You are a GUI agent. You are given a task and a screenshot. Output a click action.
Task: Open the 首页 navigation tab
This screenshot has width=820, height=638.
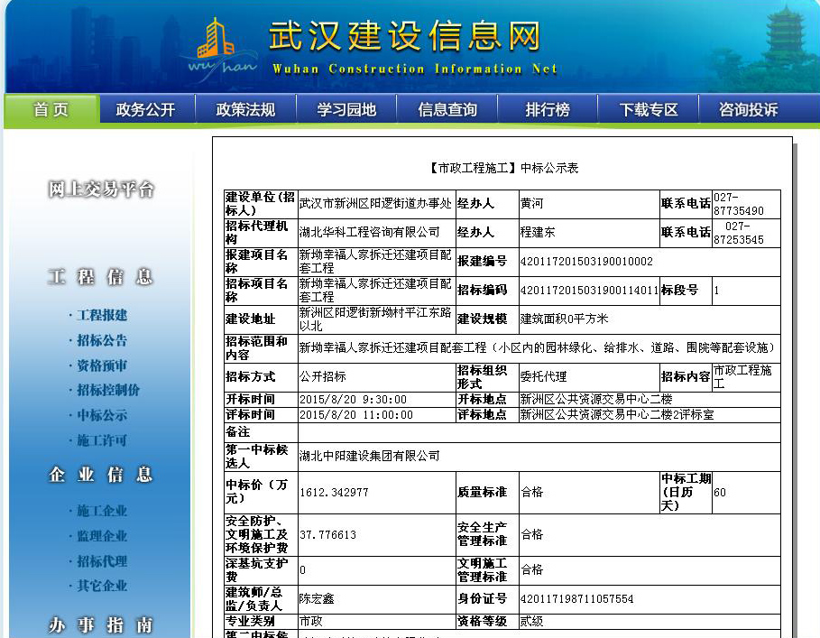coord(51,110)
